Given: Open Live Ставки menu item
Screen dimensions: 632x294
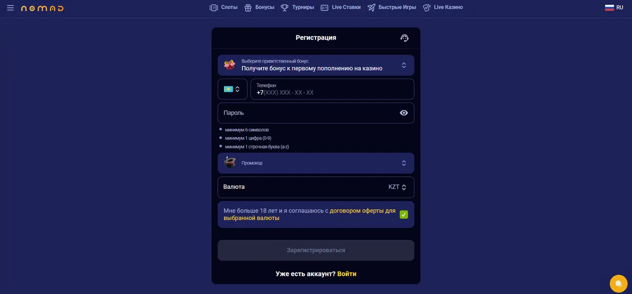Looking at the screenshot, I should [x=341, y=7].
